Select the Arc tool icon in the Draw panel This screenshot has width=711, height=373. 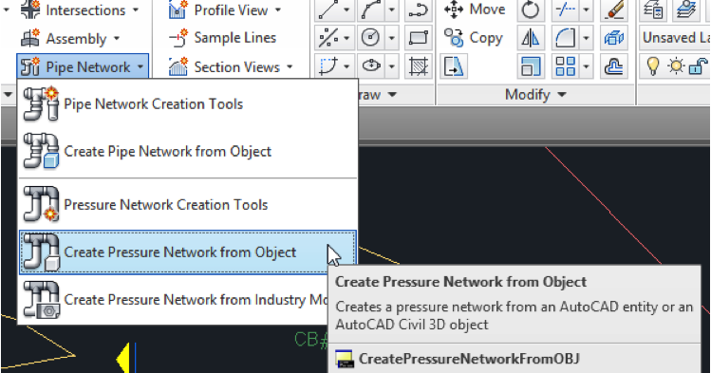pos(371,10)
